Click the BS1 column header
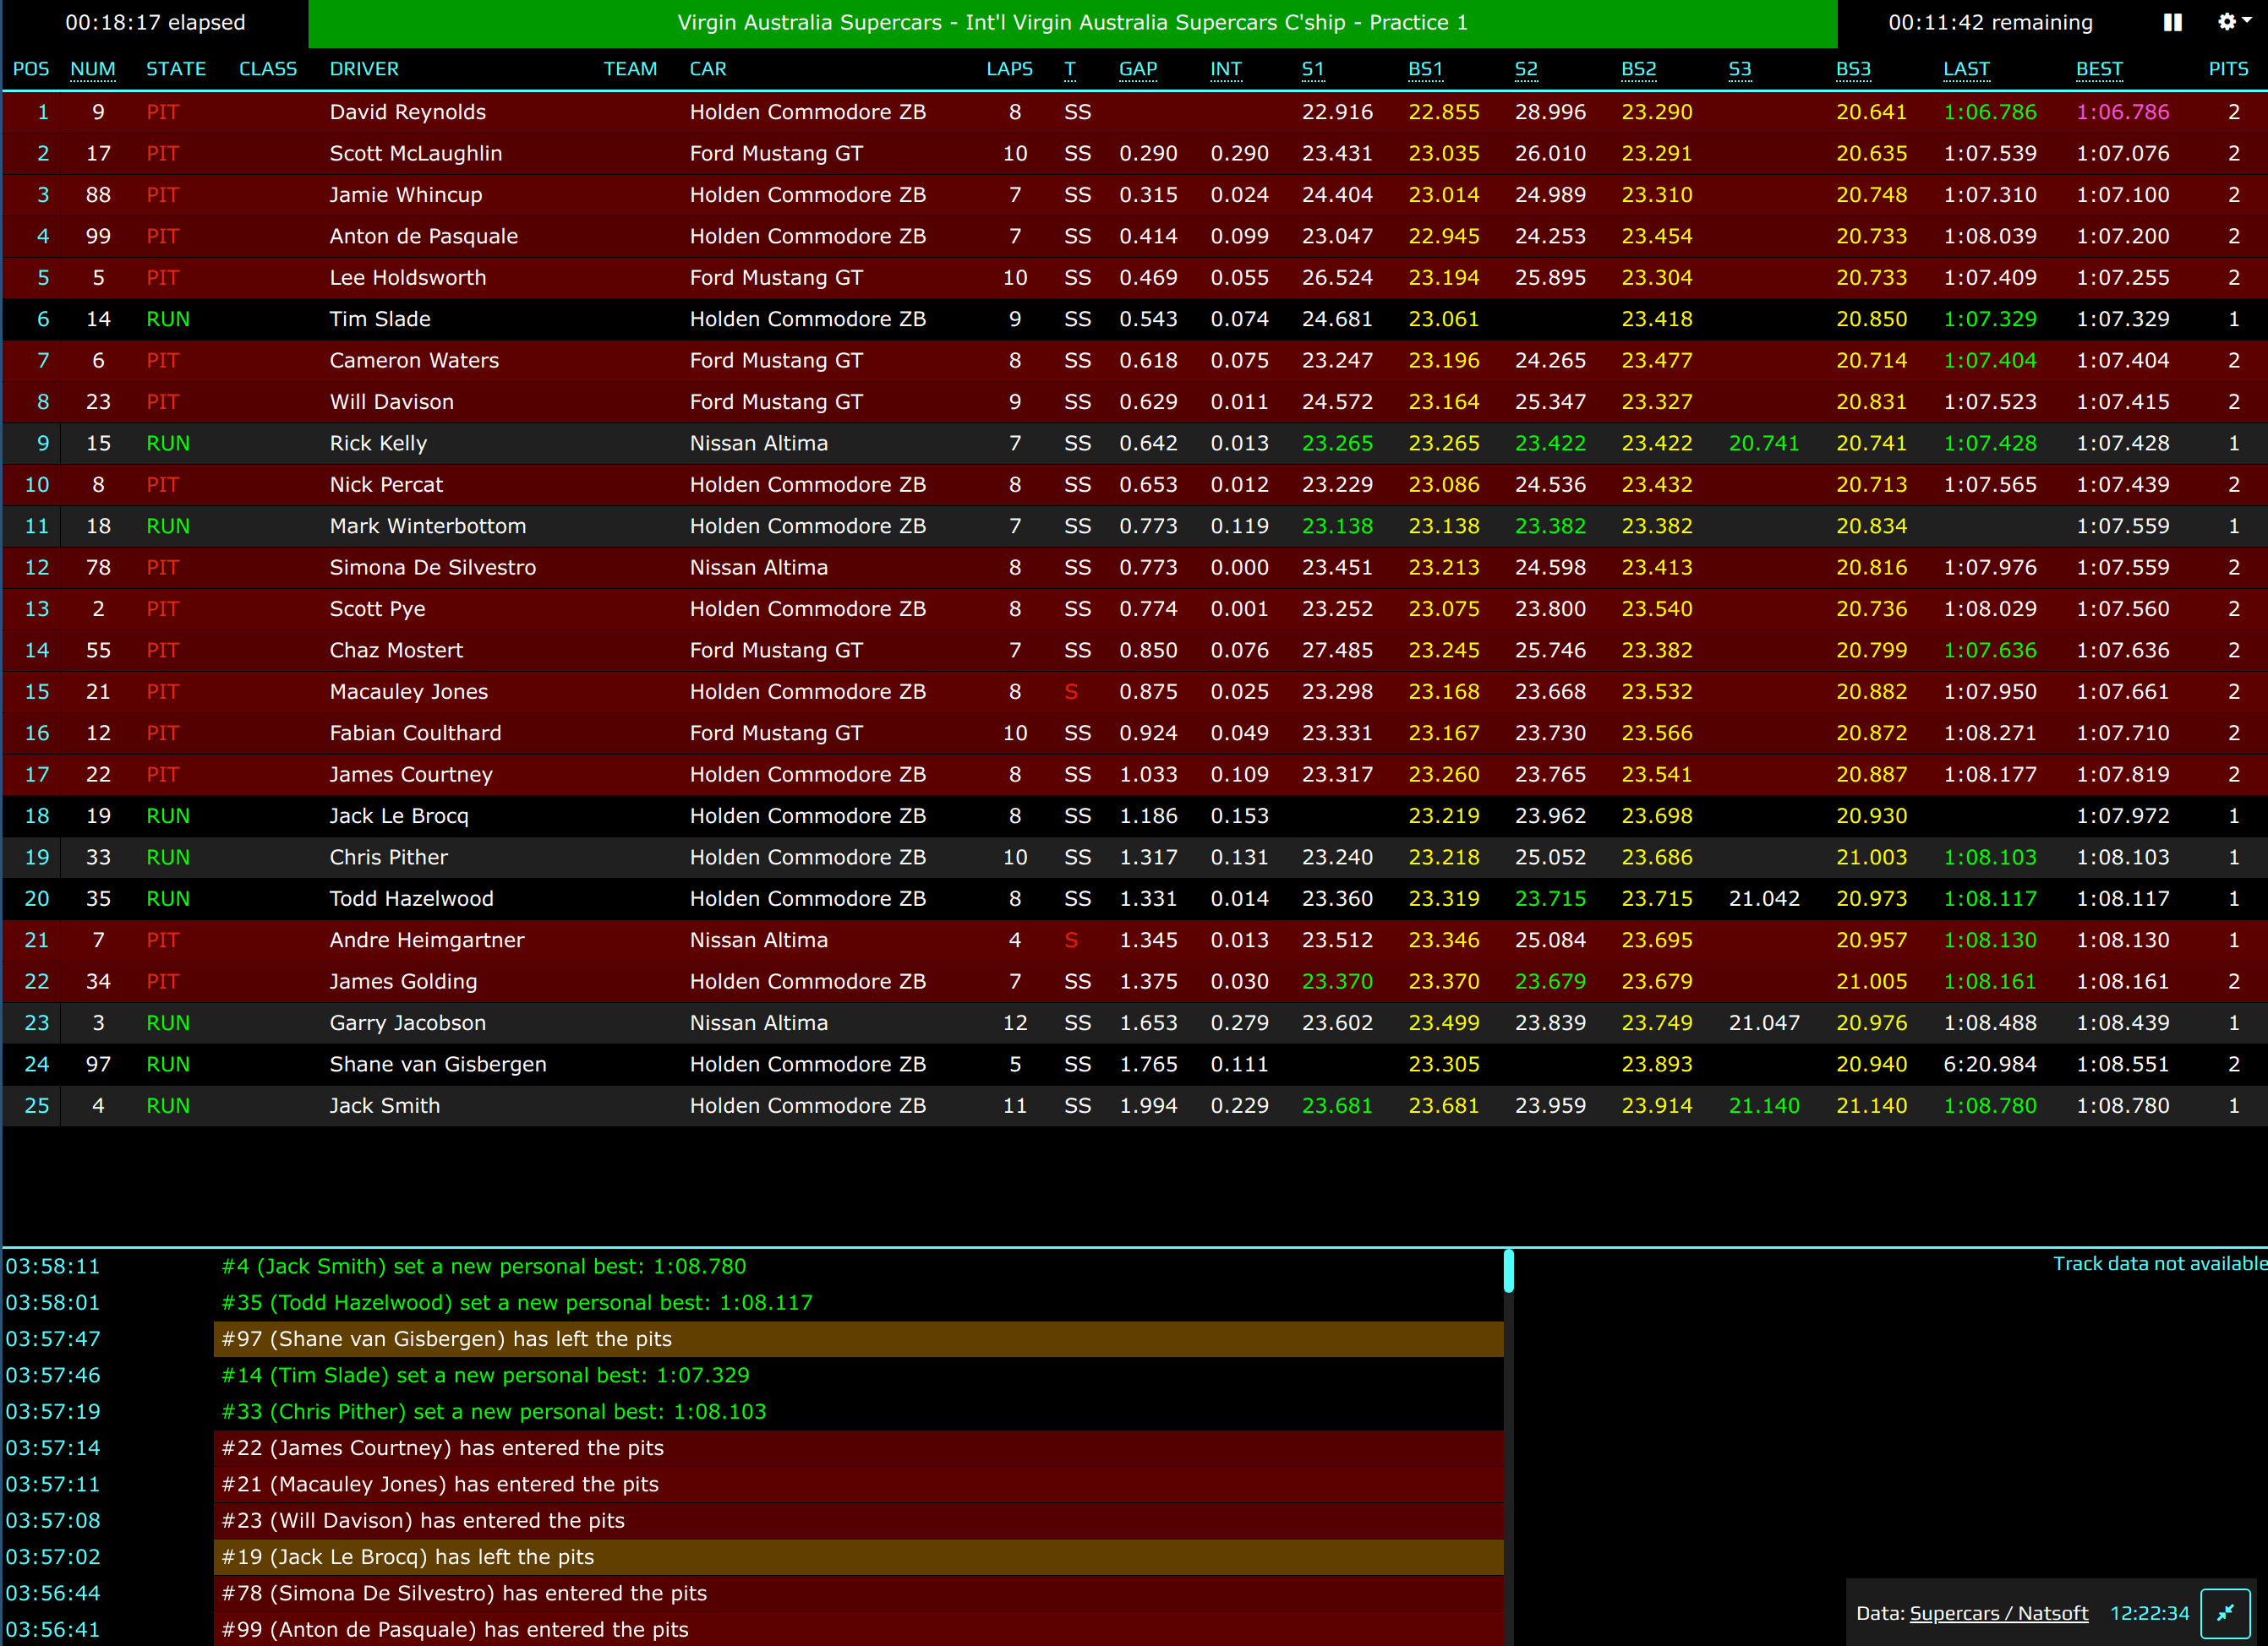This screenshot has width=2268, height=1646. click(1425, 69)
